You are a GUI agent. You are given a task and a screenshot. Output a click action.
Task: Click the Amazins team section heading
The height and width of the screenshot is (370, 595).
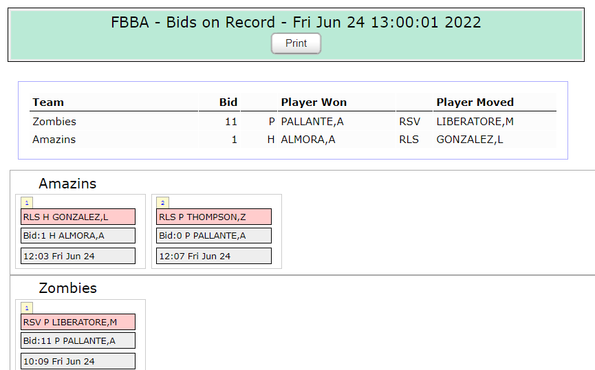pos(67,184)
